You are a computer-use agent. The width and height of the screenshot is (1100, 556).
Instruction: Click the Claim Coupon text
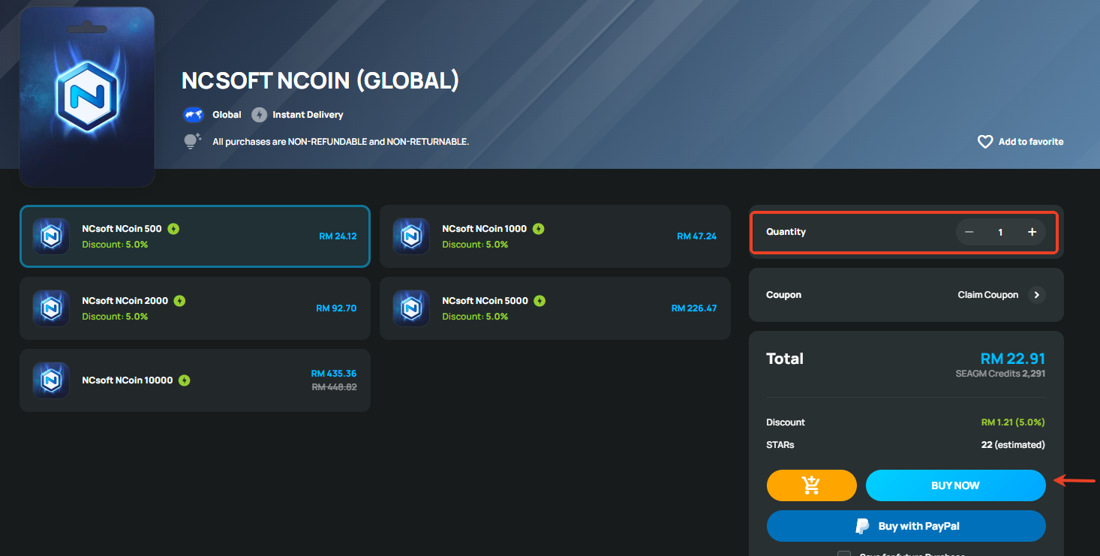coord(988,295)
